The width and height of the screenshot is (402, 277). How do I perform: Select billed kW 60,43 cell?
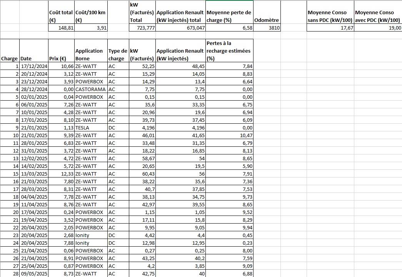(x=142, y=174)
